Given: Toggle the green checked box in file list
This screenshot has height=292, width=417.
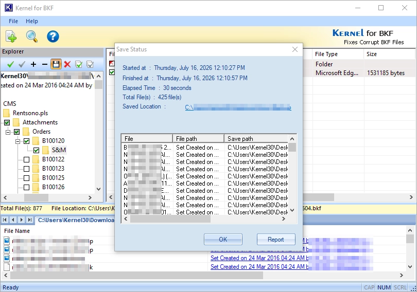Looking at the screenshot, I should click(112, 72).
